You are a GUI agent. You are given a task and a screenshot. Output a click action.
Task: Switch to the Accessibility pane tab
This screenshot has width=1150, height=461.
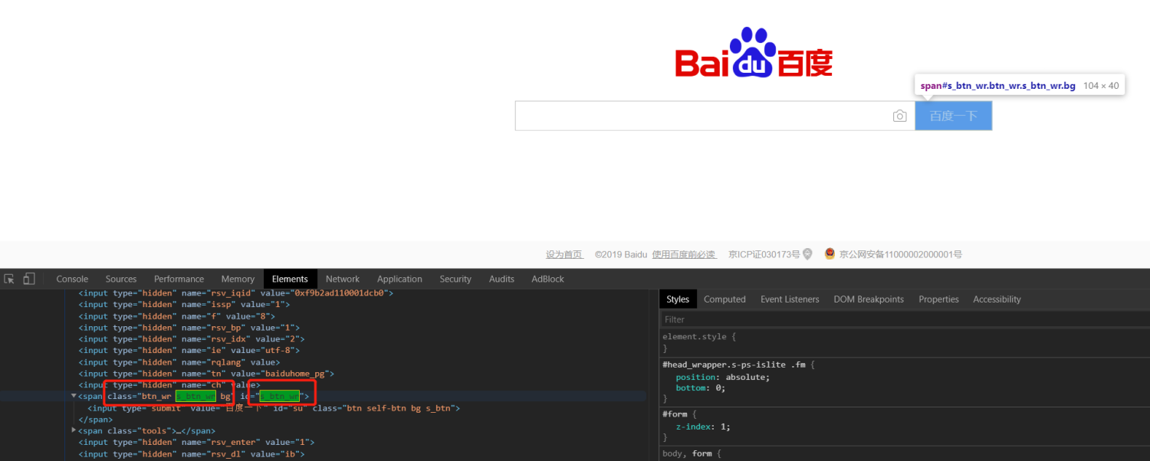coord(997,299)
